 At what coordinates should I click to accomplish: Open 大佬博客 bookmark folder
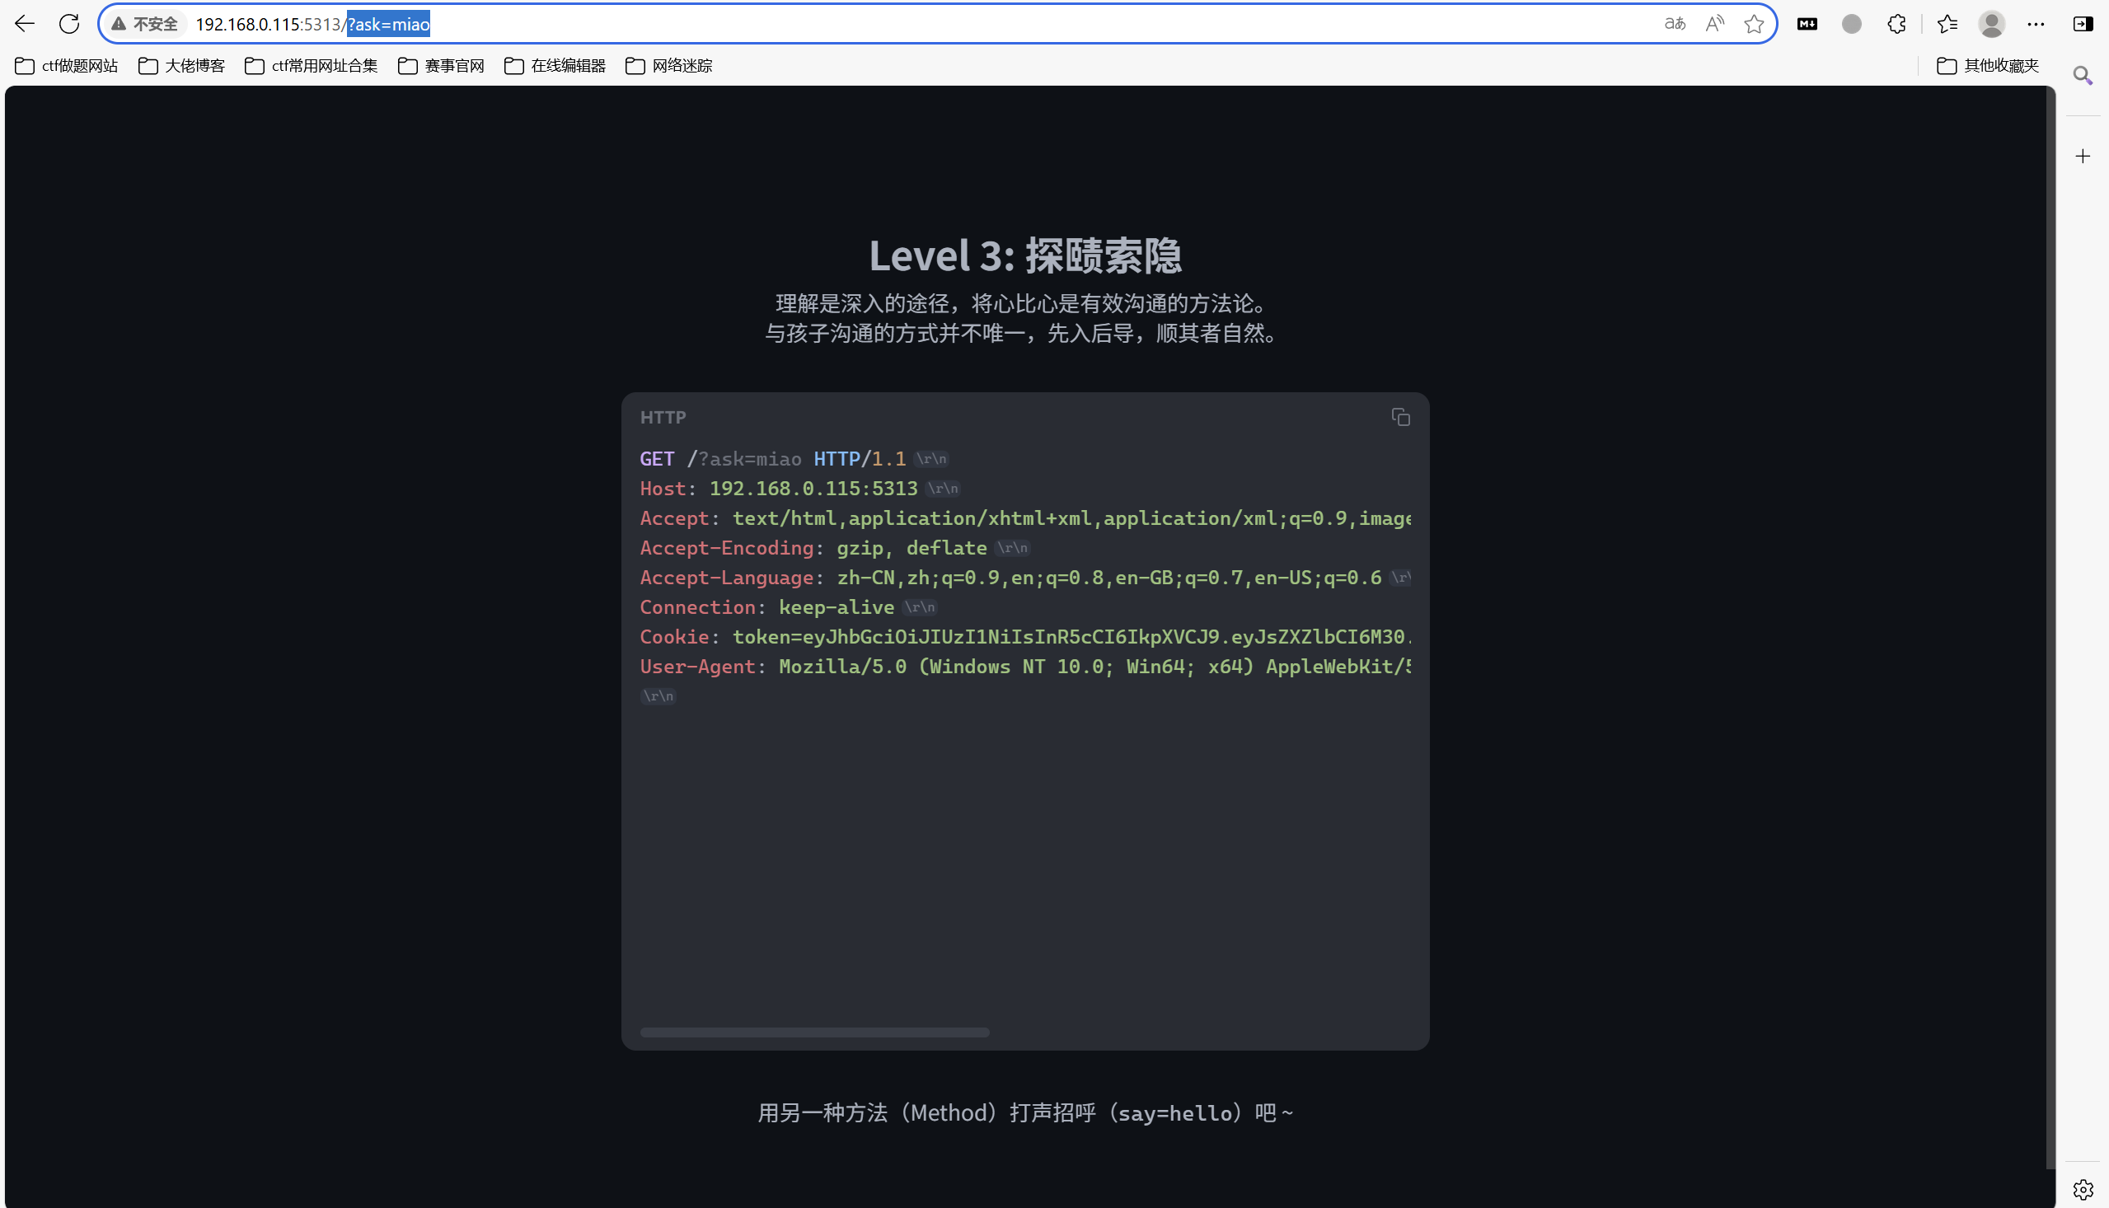pyautogui.click(x=181, y=66)
